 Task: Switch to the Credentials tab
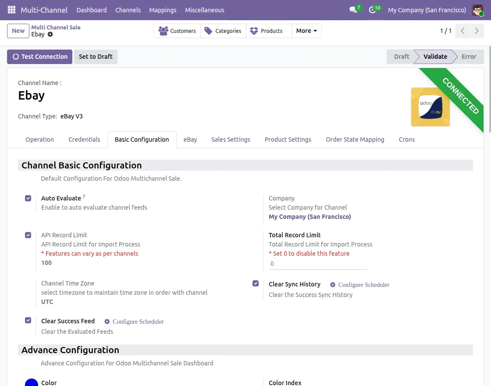click(x=84, y=139)
